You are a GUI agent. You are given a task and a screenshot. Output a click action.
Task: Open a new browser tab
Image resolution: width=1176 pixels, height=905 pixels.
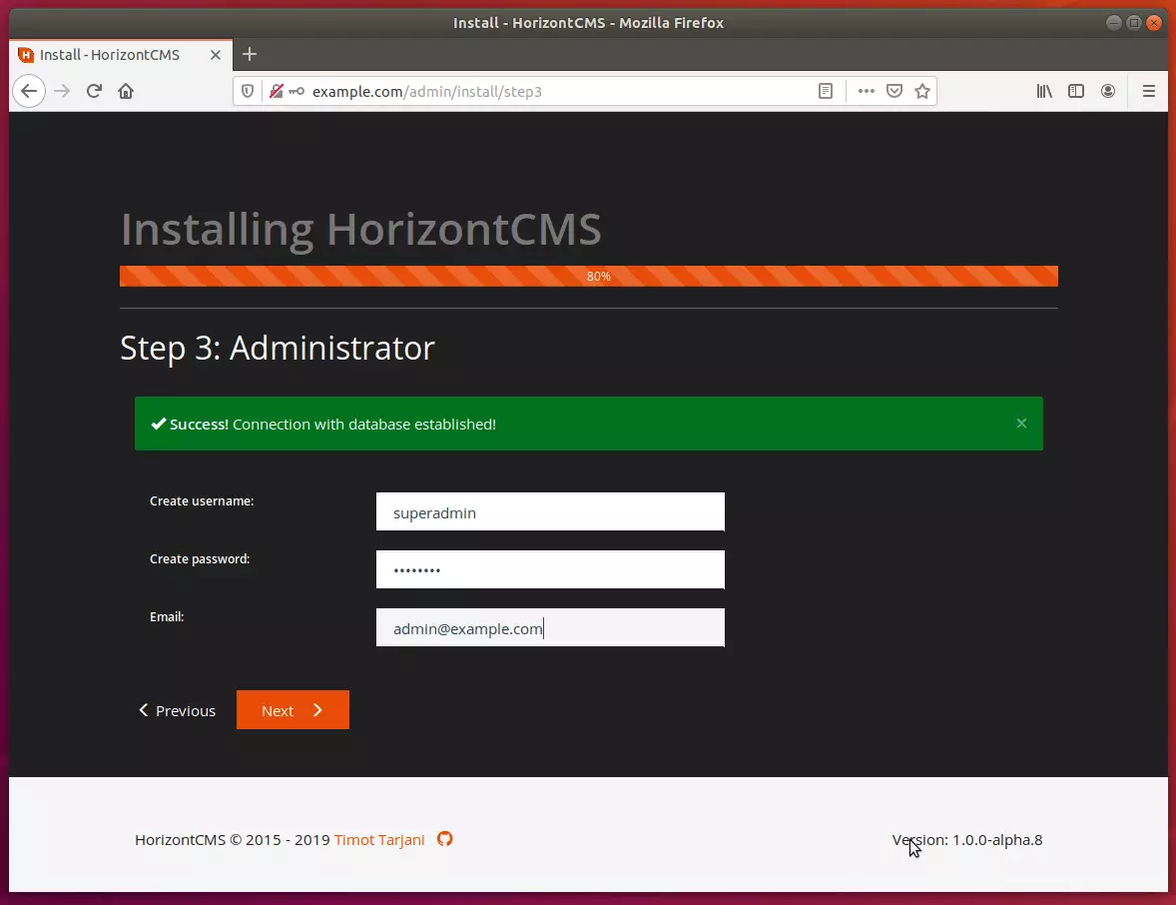coord(250,55)
